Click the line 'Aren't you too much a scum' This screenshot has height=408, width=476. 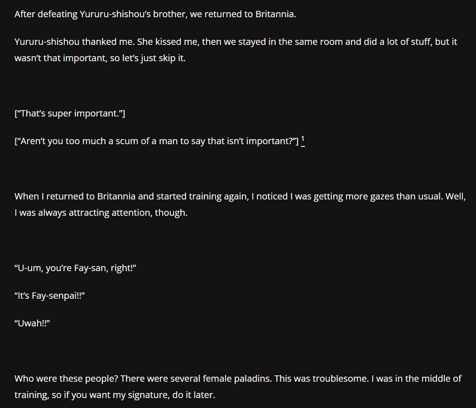point(156,141)
